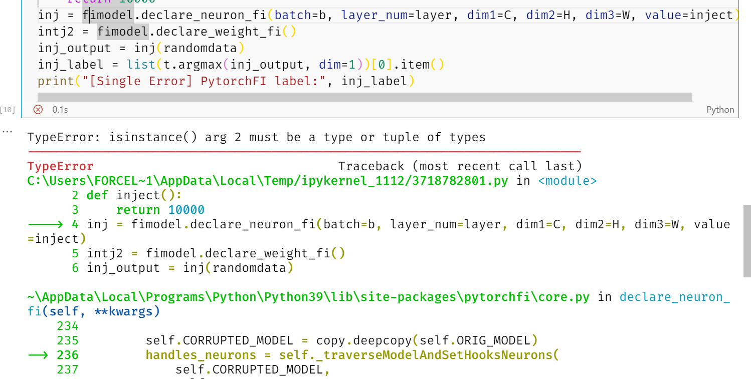
Task: Click the highlighted fimodel token in the cell
Action: point(109,15)
